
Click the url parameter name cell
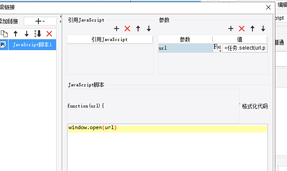click(186, 48)
